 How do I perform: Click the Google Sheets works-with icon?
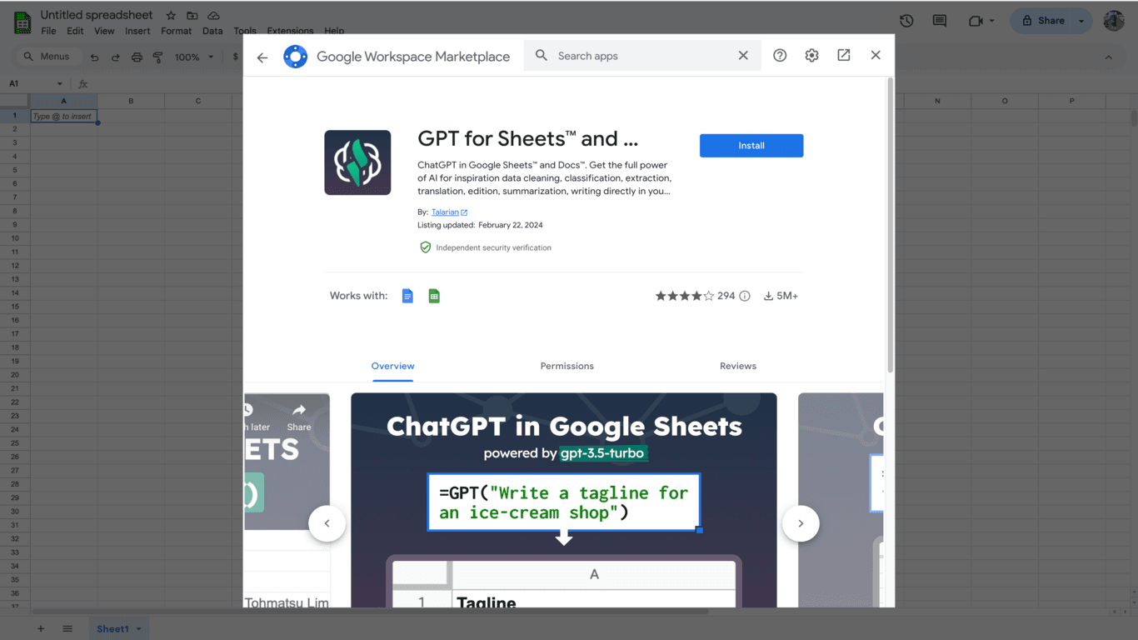pos(434,296)
